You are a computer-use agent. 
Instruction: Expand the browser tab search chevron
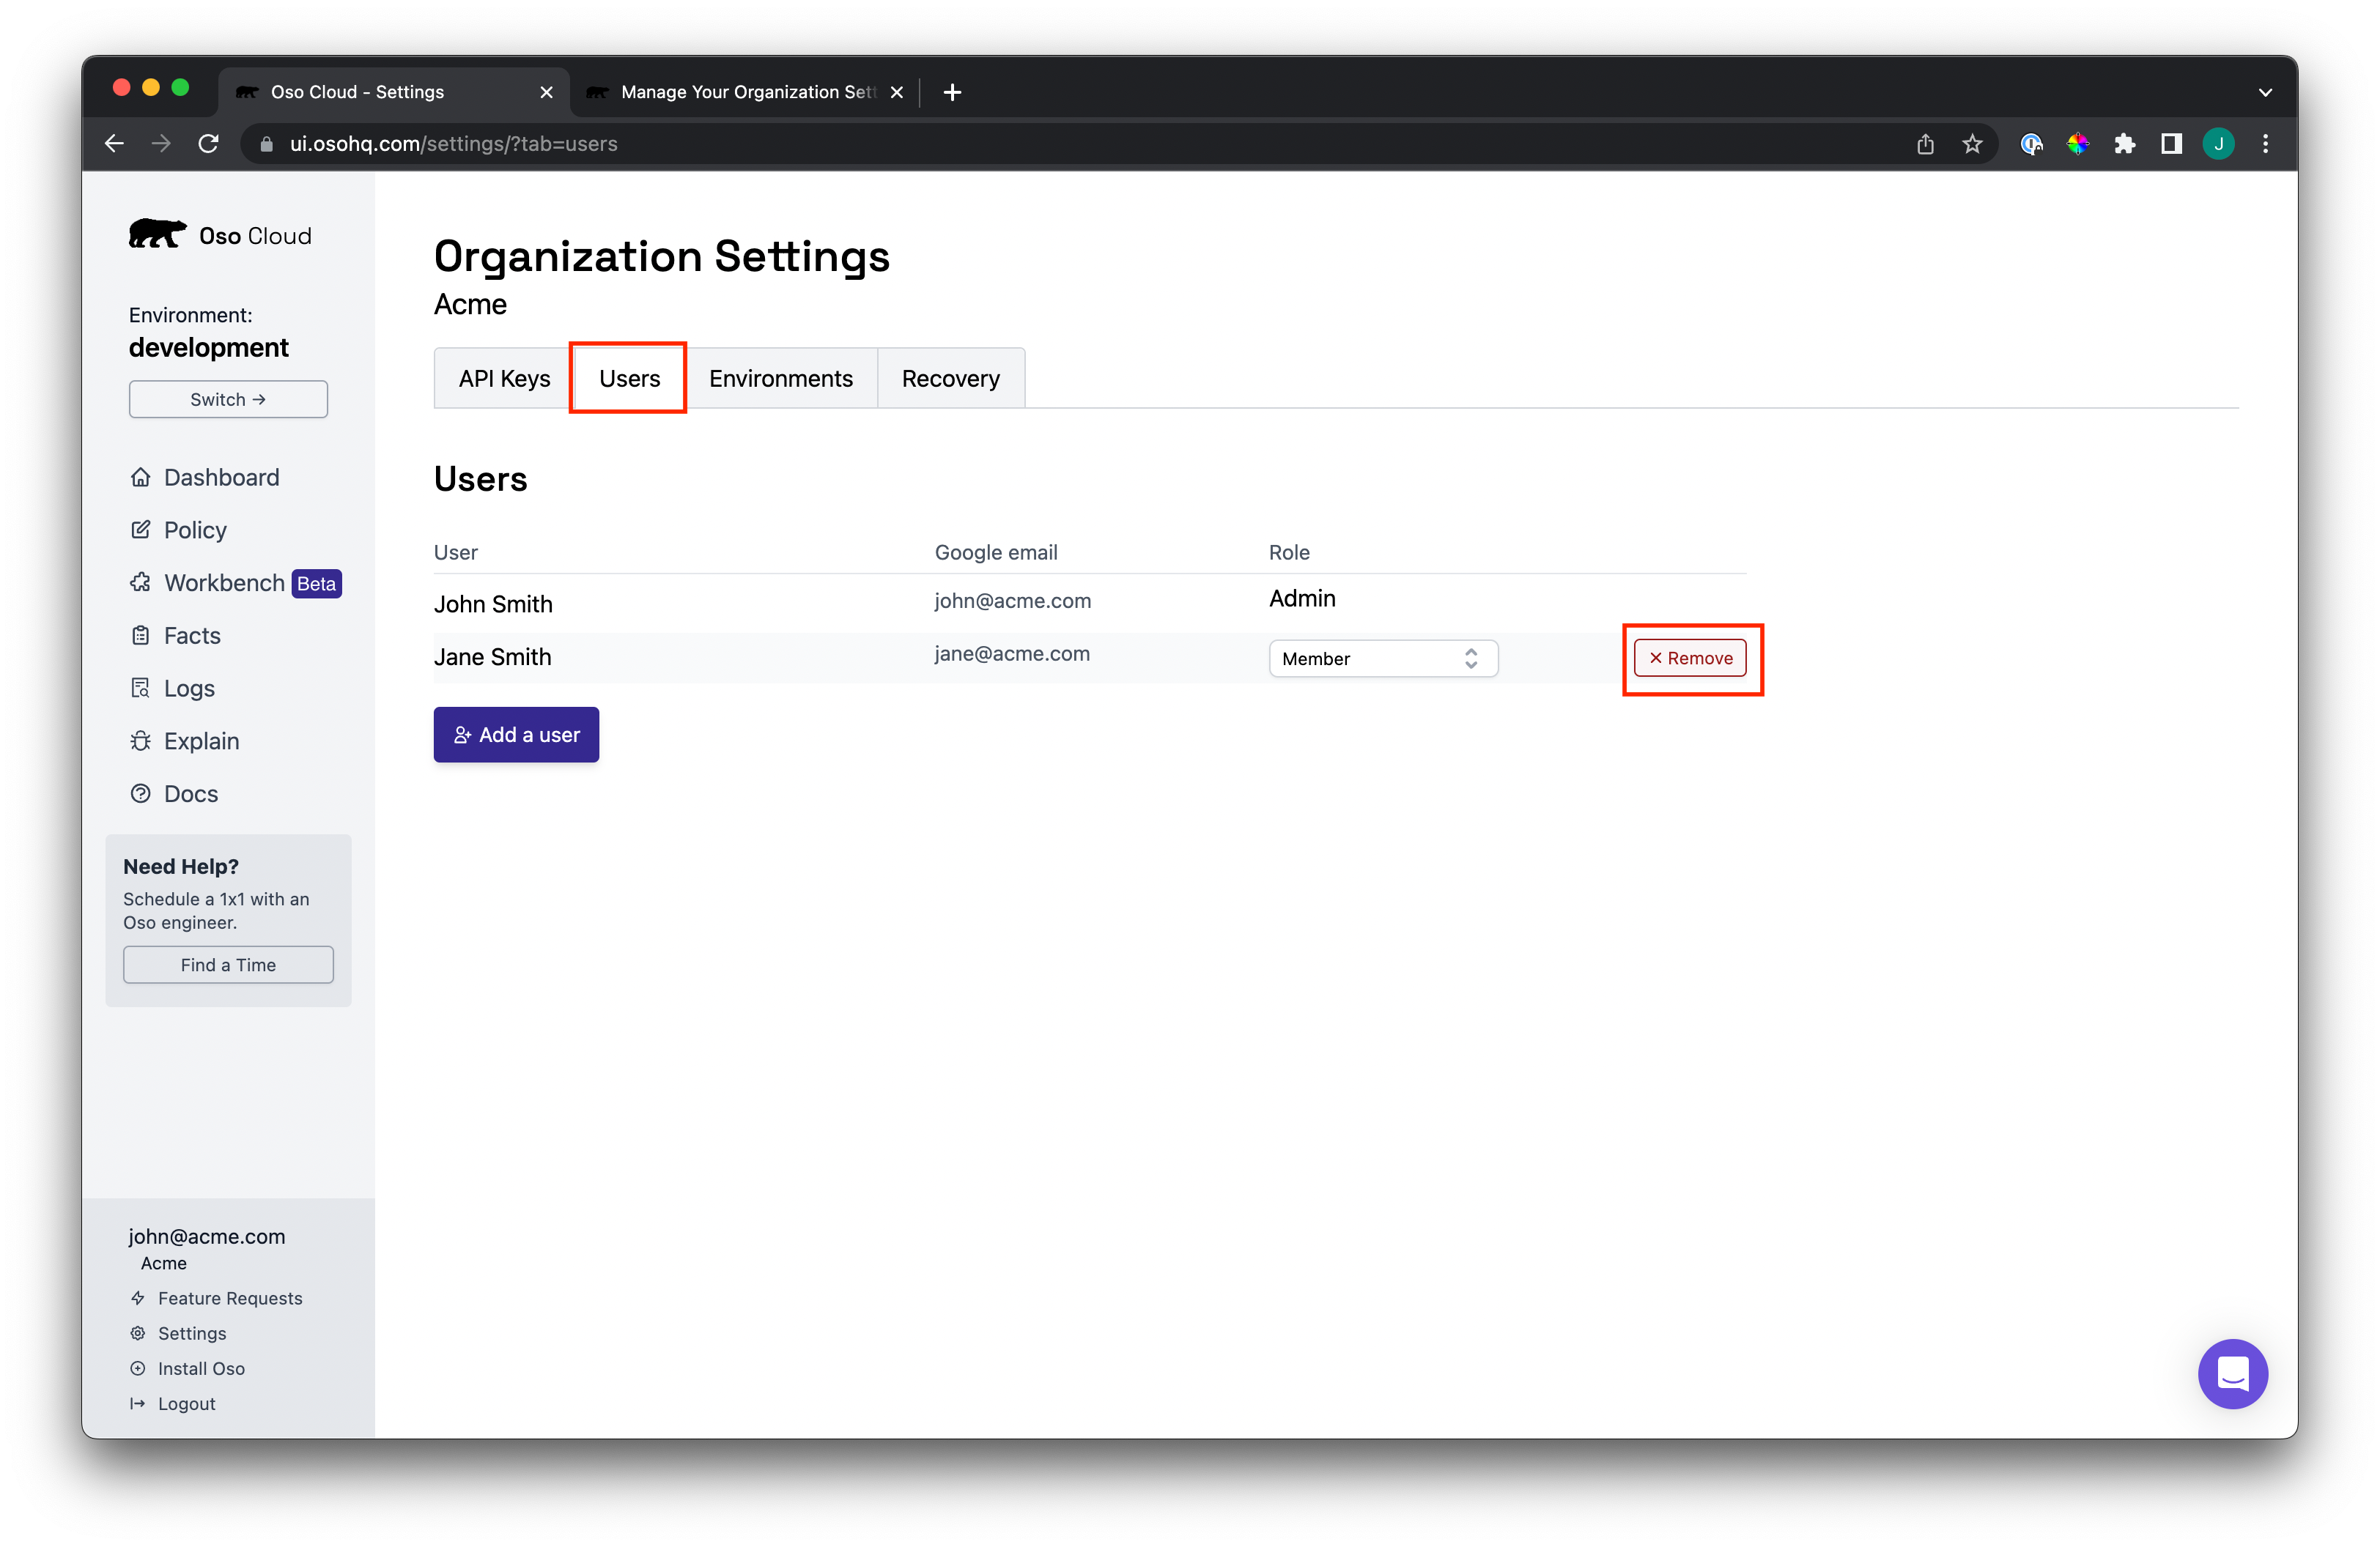coord(2265,92)
